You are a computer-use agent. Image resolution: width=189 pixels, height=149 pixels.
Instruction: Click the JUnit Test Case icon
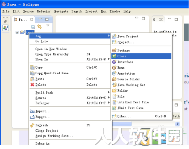coord(114,108)
